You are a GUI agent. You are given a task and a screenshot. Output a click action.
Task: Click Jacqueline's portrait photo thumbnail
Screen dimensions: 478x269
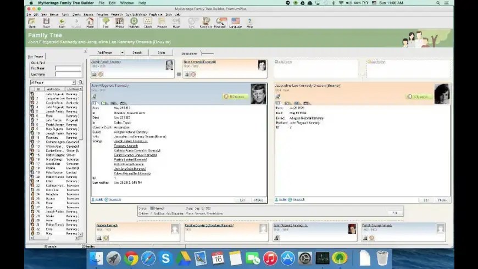coord(442,94)
